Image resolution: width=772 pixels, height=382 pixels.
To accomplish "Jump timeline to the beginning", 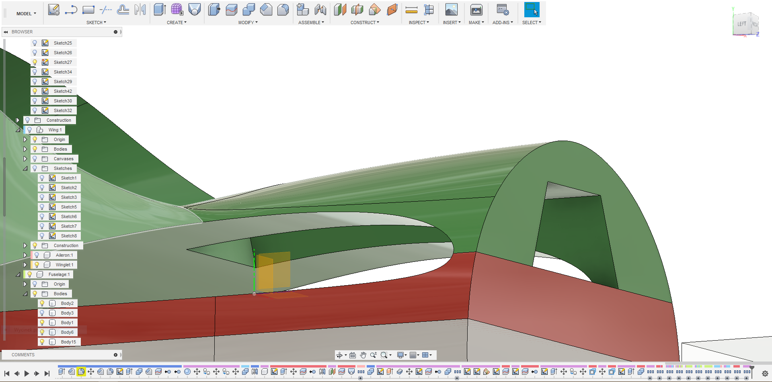I will click(x=7, y=374).
